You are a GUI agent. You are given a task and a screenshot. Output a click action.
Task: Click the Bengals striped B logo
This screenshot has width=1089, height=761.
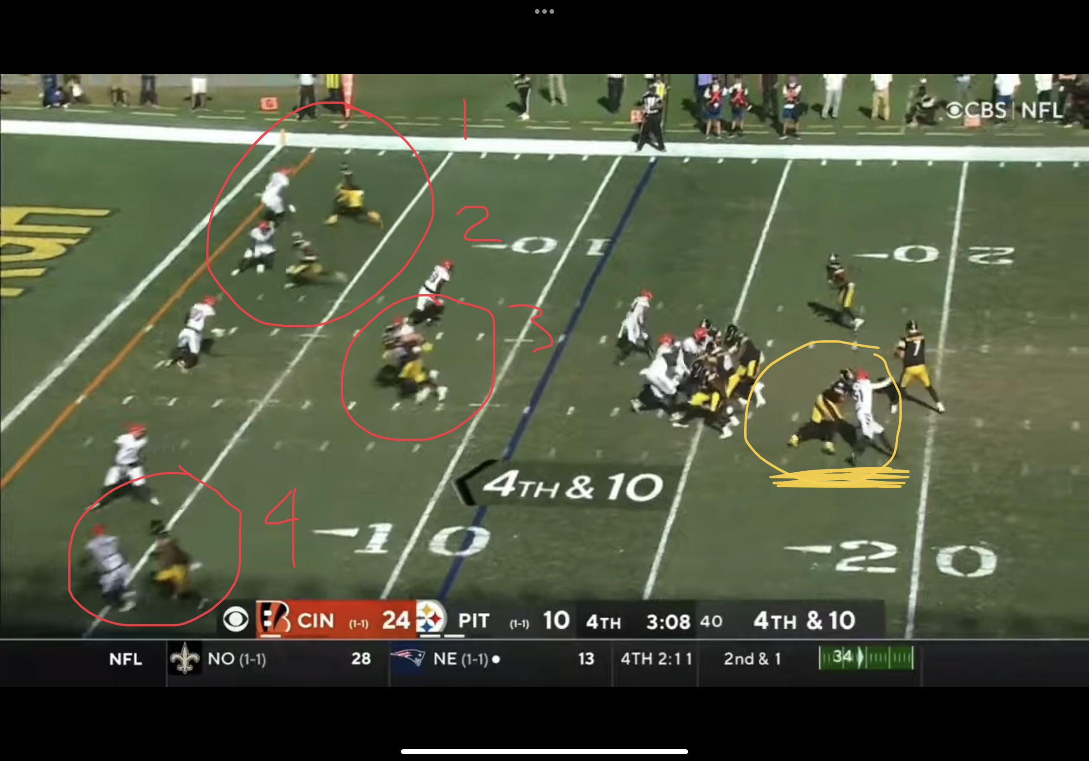(x=275, y=618)
